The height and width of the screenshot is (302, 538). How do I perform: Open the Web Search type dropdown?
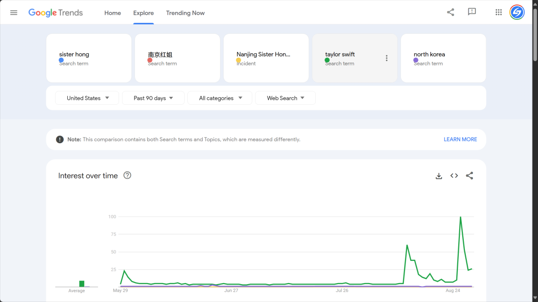tap(285, 98)
